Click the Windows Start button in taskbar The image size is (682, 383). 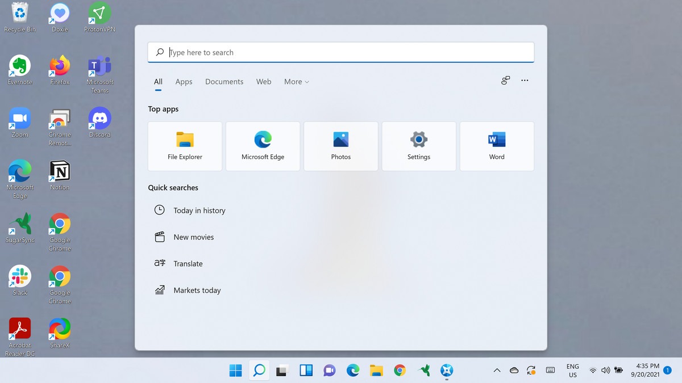pyautogui.click(x=235, y=371)
